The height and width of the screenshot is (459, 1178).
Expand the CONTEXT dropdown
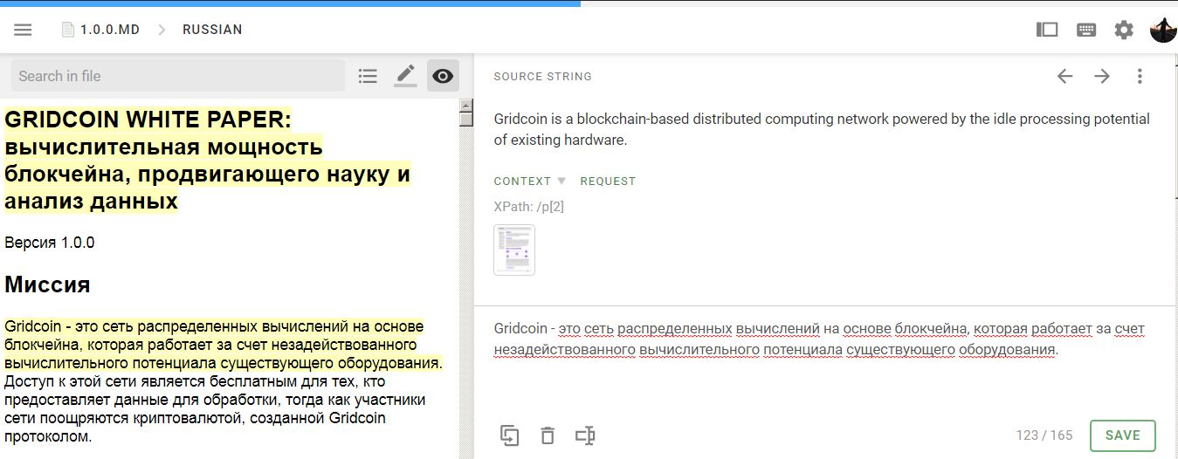pyautogui.click(x=530, y=182)
